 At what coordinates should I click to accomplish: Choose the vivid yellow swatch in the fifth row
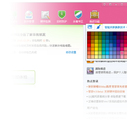coord(96,49)
